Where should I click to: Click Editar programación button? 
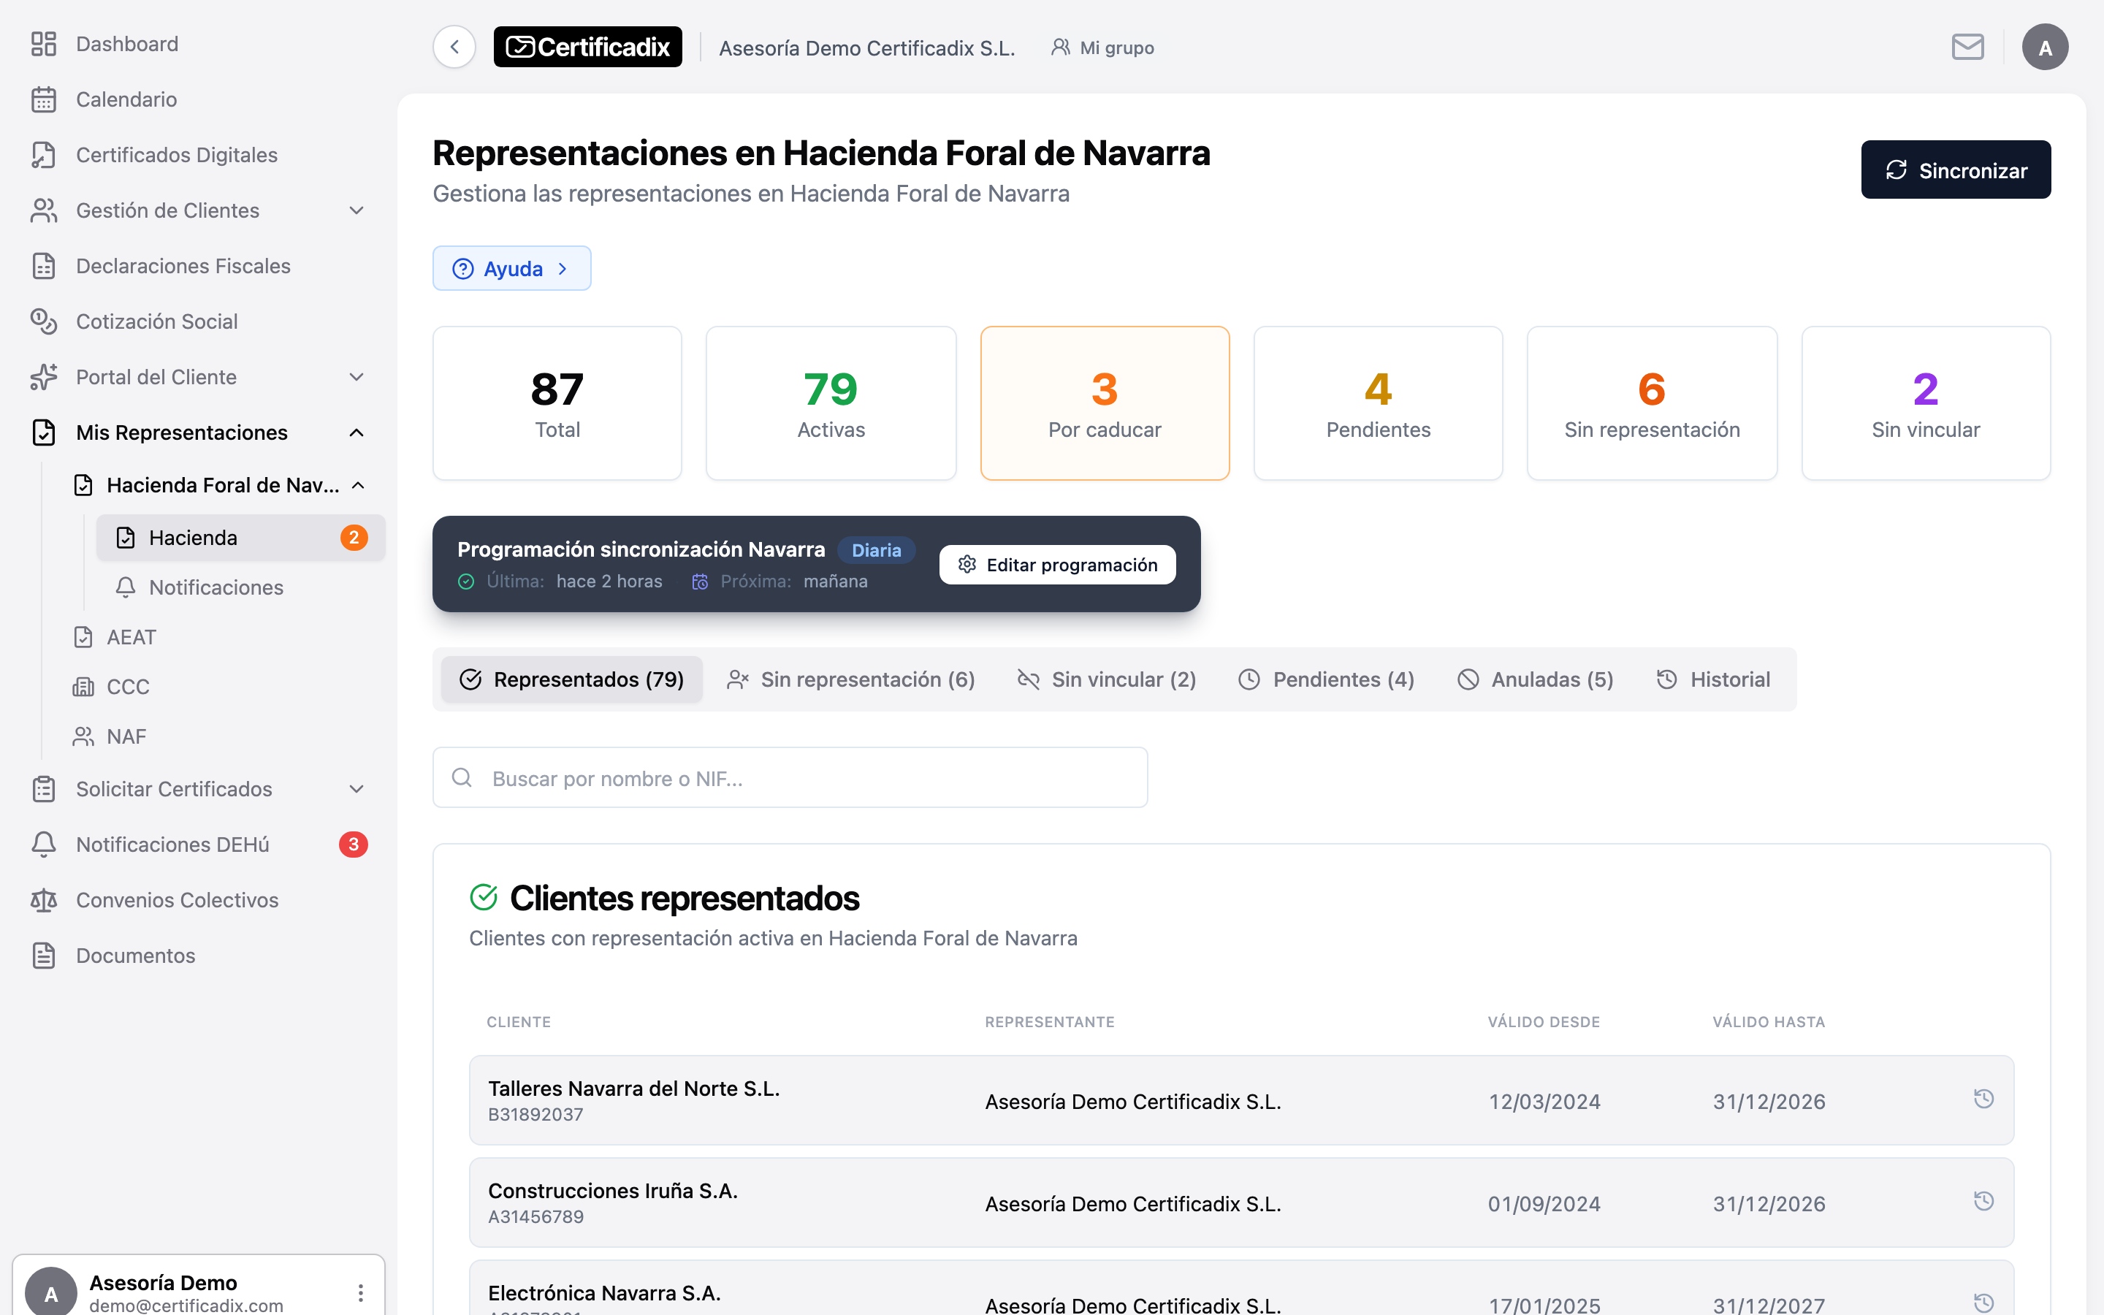(1057, 565)
